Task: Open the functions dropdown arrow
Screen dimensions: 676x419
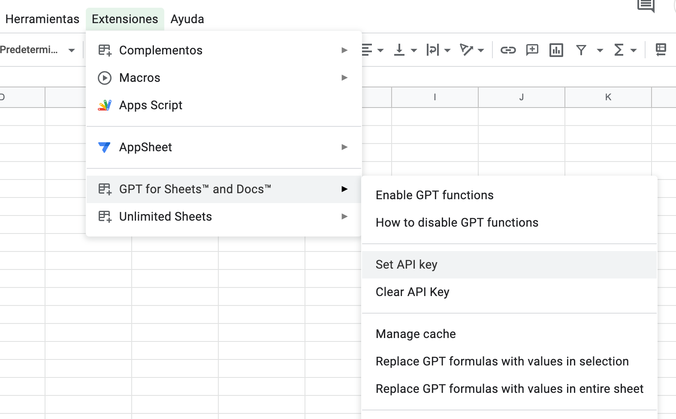Action: [633, 51]
